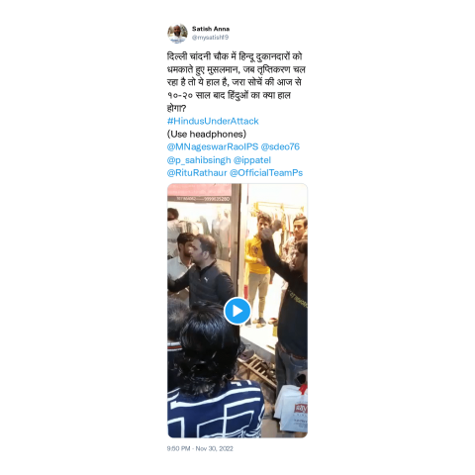Image resolution: width=475 pixels, height=475 pixels.
Task: Go to the @OfficialTeamPs mention
Action: [x=266, y=173]
